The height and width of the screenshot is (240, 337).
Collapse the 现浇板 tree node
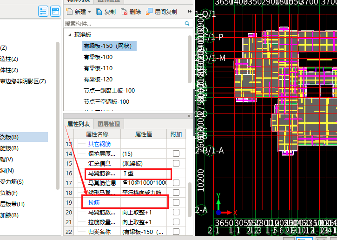pos(70,35)
